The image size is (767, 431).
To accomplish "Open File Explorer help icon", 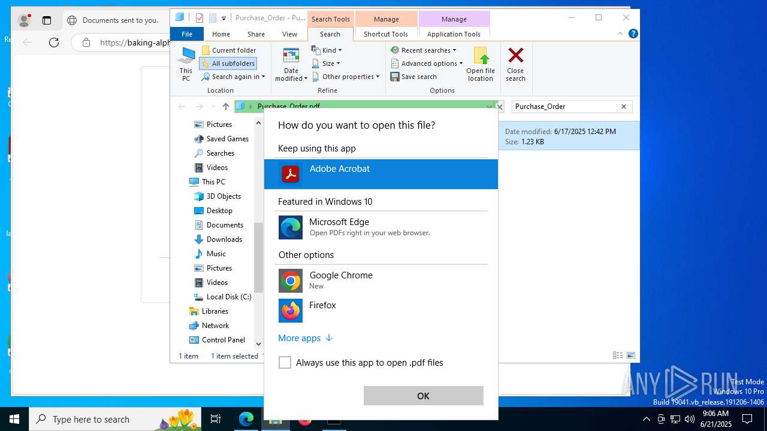I will (x=633, y=34).
